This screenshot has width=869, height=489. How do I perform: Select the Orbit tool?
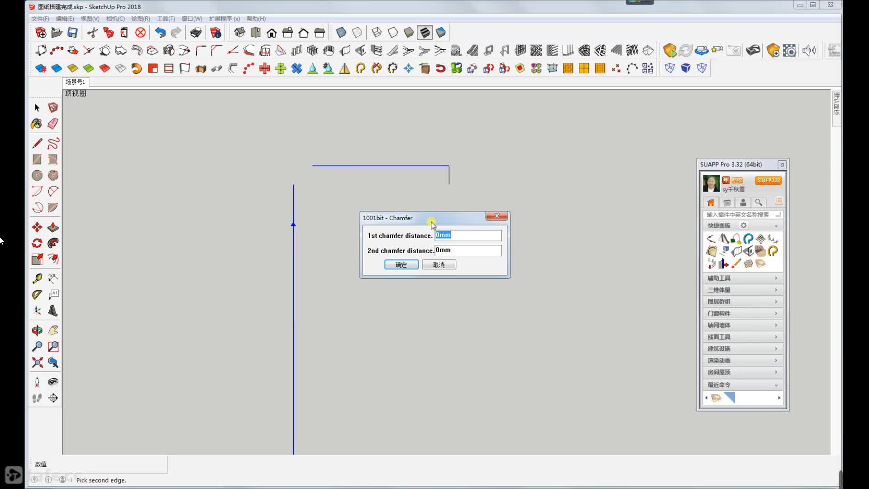click(37, 331)
